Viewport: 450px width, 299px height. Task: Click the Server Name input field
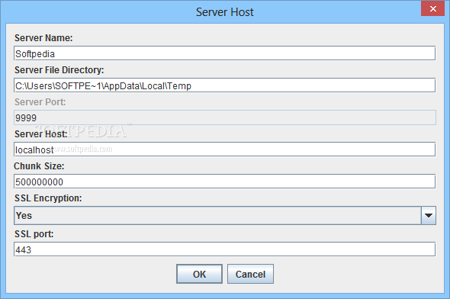point(224,53)
